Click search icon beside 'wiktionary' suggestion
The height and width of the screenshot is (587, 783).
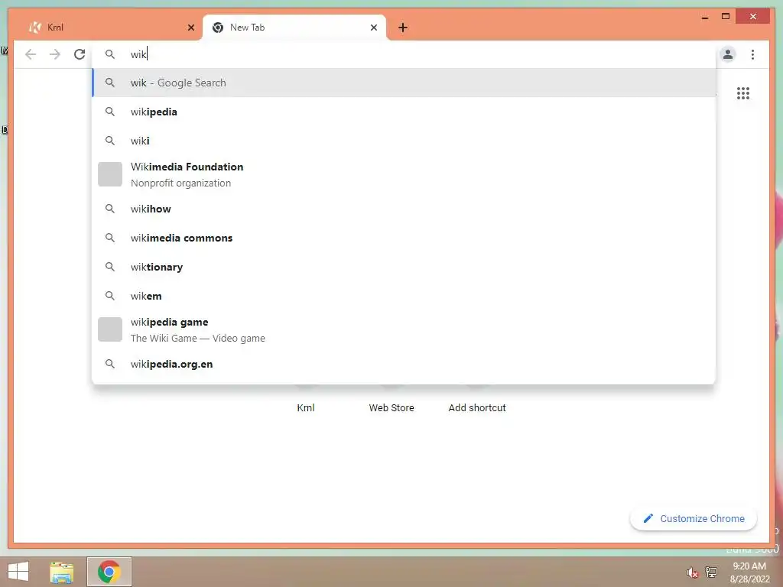tap(110, 267)
